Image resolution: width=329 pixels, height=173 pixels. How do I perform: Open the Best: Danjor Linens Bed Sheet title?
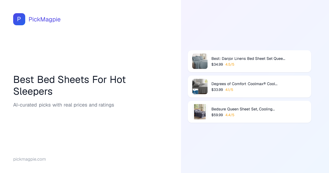248,58
